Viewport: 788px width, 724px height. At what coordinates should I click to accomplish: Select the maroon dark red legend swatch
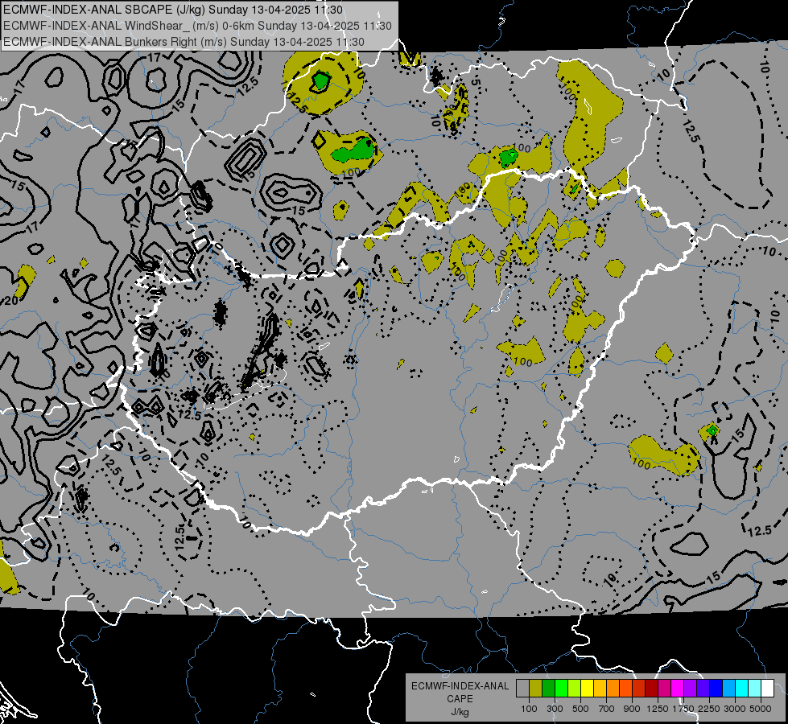point(652,689)
